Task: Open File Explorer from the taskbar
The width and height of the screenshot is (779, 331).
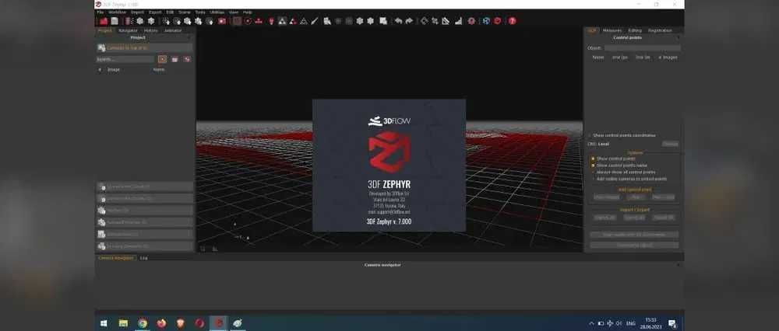Action: (123, 323)
